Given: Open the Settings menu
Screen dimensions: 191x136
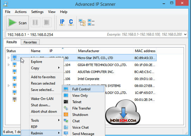Looking at the screenshot, I should point(37,12).
